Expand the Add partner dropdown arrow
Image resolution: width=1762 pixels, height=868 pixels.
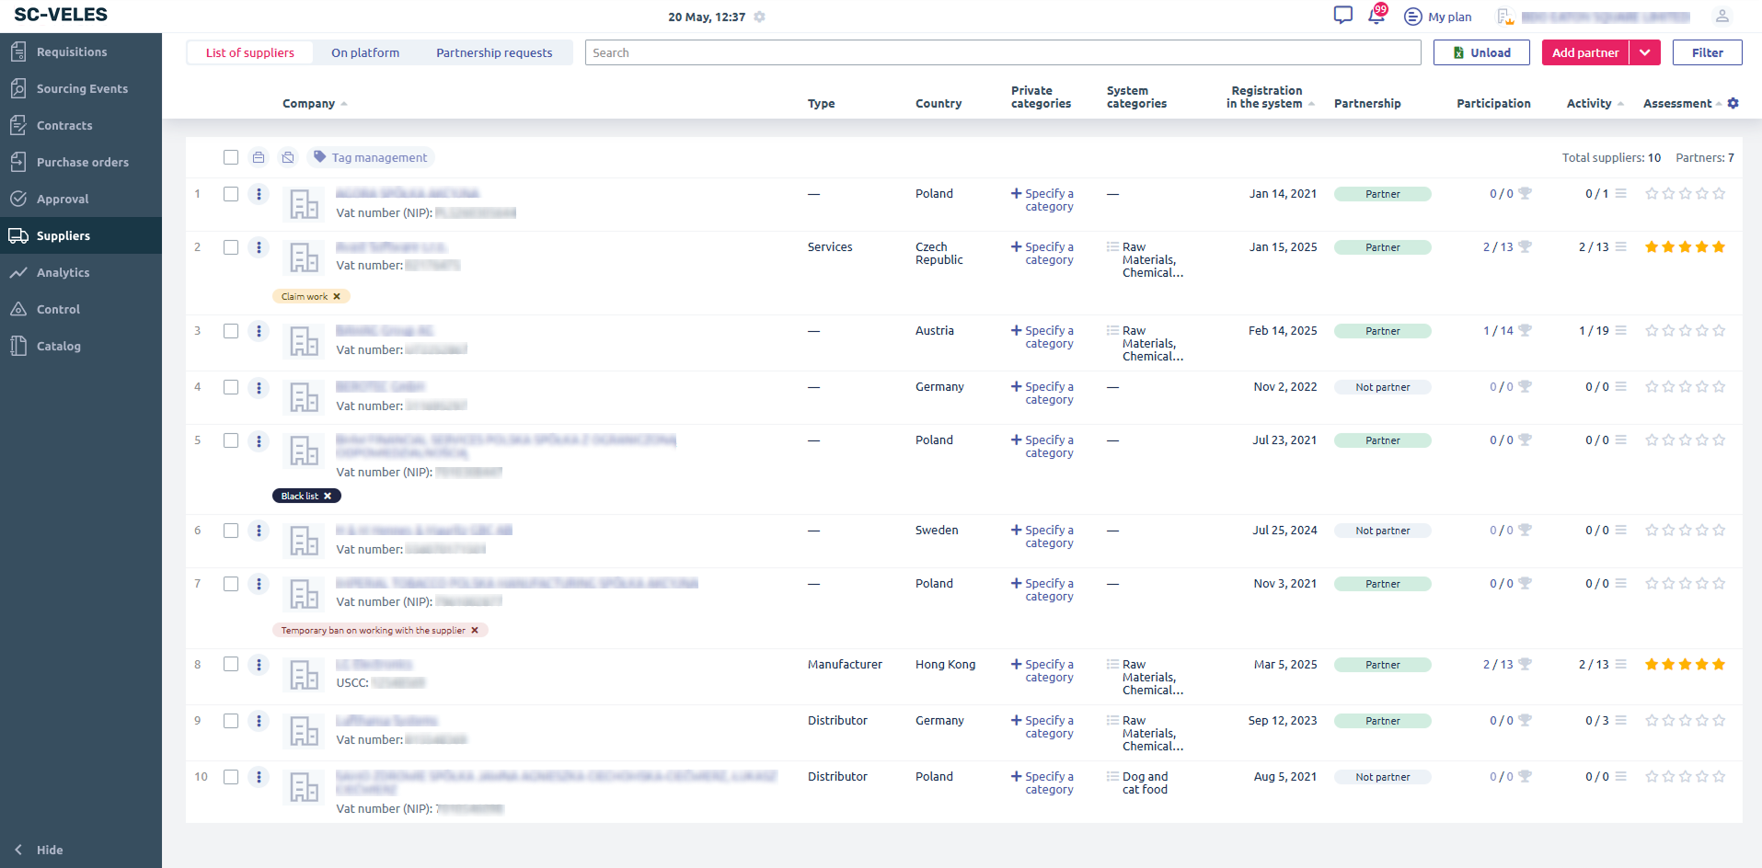pos(1644,52)
